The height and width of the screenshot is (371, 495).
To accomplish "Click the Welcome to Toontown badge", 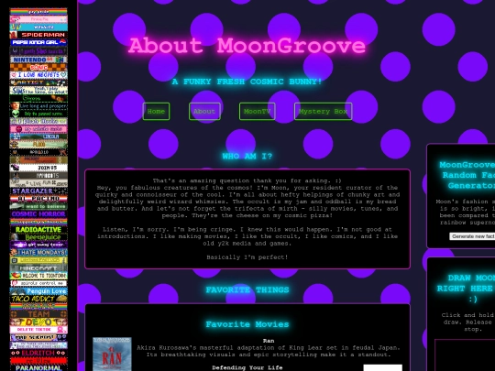I will pyautogui.click(x=38, y=276).
